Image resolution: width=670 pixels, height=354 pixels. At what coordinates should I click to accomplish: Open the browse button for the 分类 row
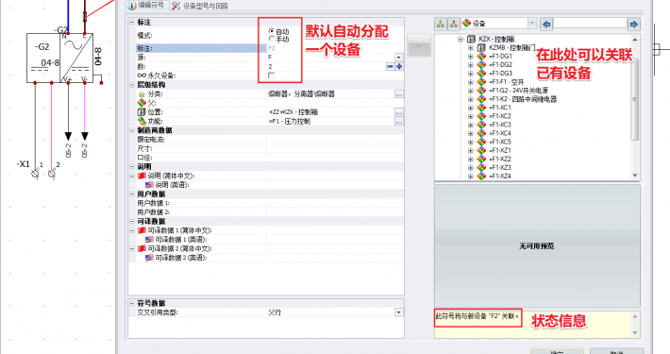tap(398, 94)
